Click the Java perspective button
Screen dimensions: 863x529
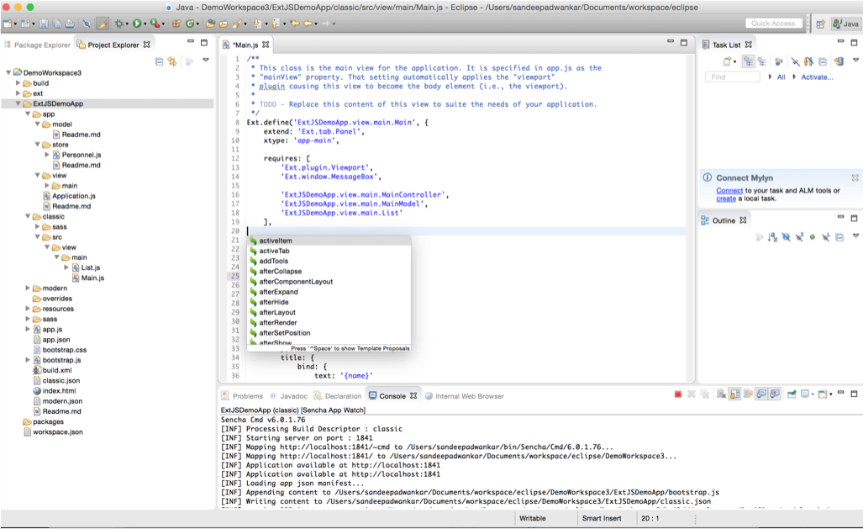(846, 24)
